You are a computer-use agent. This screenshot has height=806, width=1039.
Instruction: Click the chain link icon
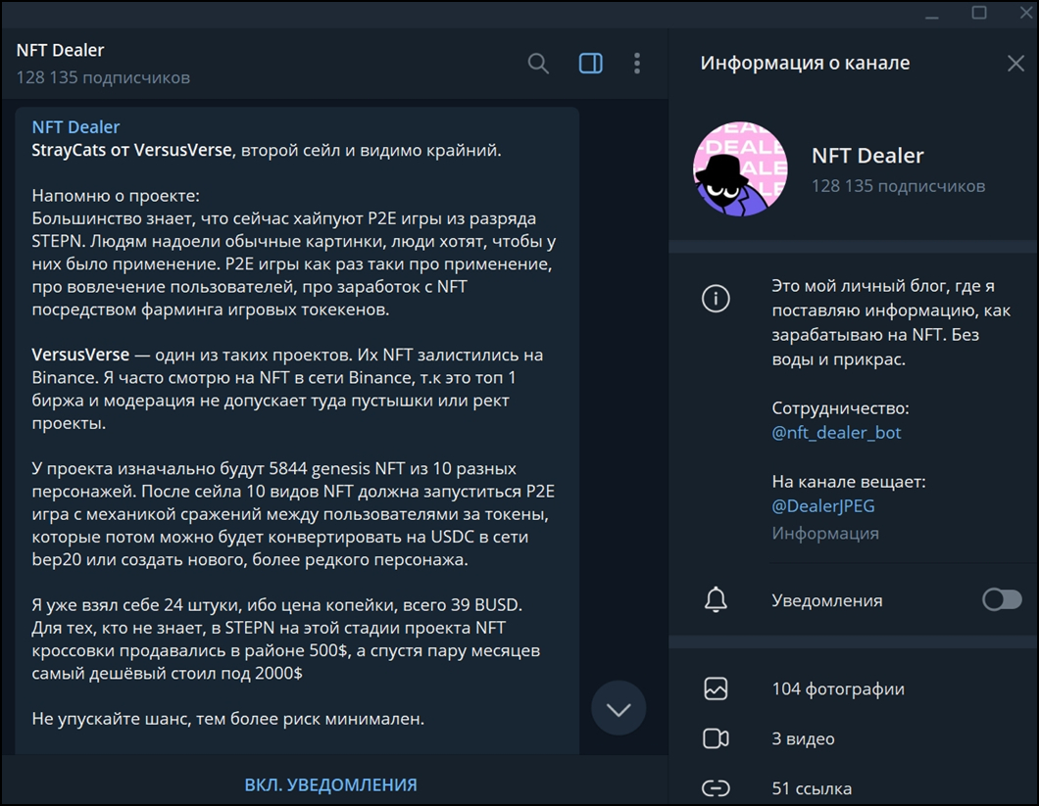coord(716,788)
